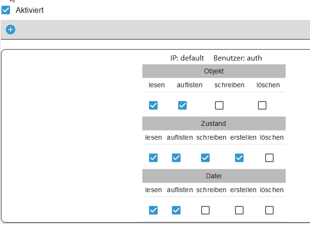310x246 pixels.
Task: Click the IP: default label
Action: pyautogui.click(x=187, y=58)
